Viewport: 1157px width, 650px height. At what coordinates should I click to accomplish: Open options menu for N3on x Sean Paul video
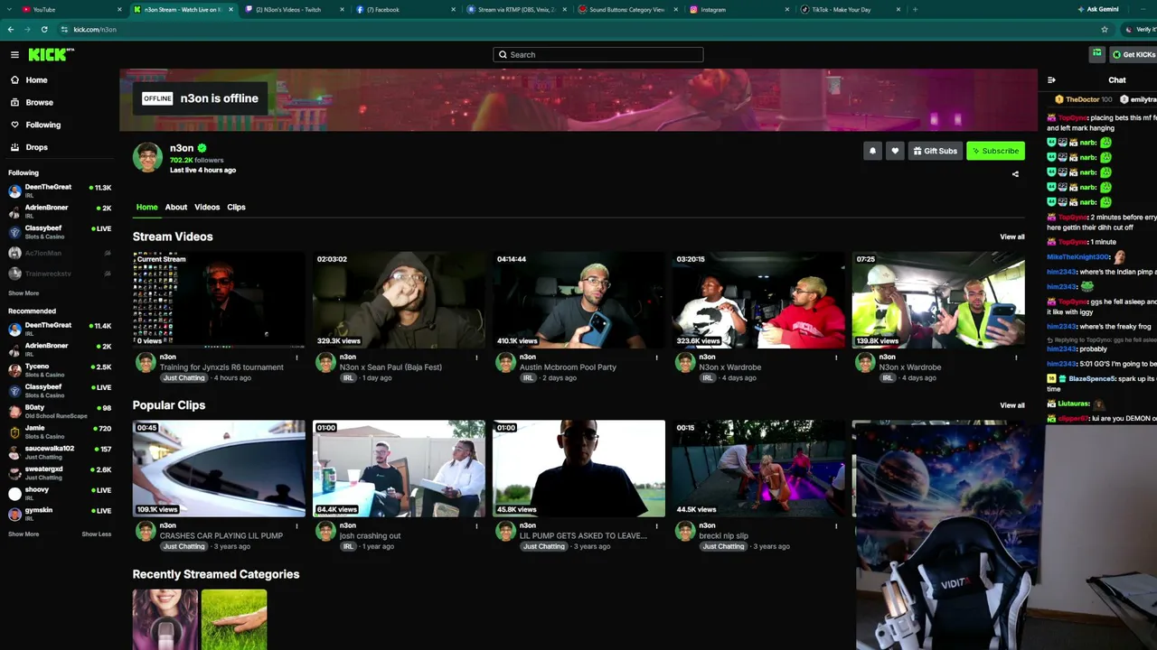(x=476, y=357)
